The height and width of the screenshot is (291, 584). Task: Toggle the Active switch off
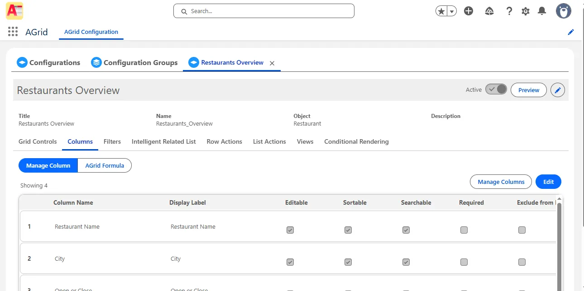(x=496, y=89)
